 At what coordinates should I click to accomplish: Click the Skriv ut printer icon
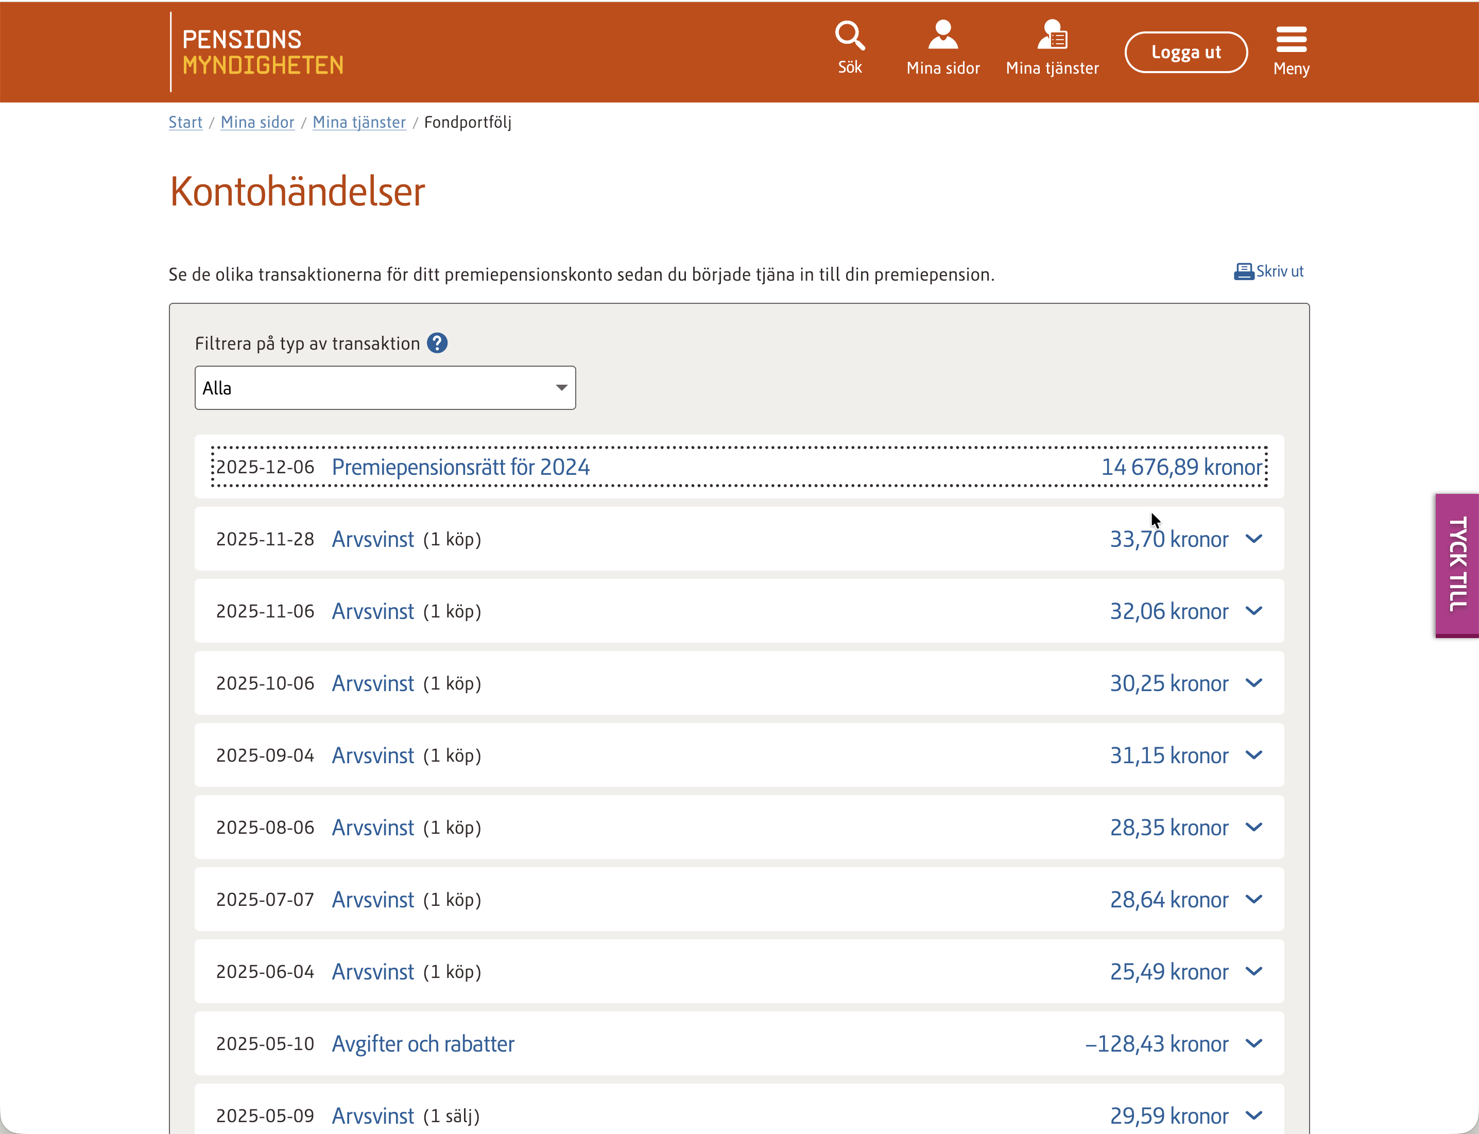pos(1244,271)
